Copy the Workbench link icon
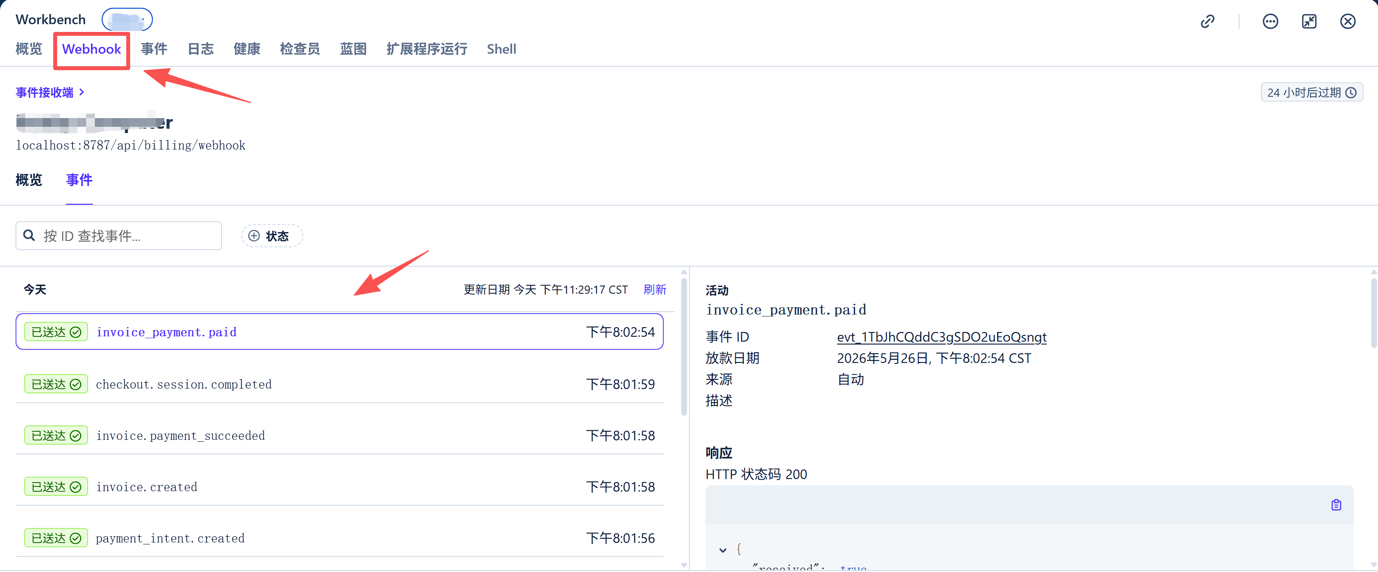1378x572 pixels. (x=1207, y=21)
